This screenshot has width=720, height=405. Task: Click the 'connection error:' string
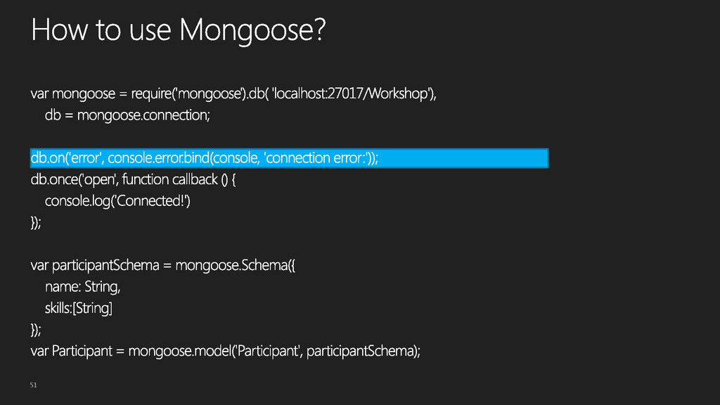coord(316,158)
